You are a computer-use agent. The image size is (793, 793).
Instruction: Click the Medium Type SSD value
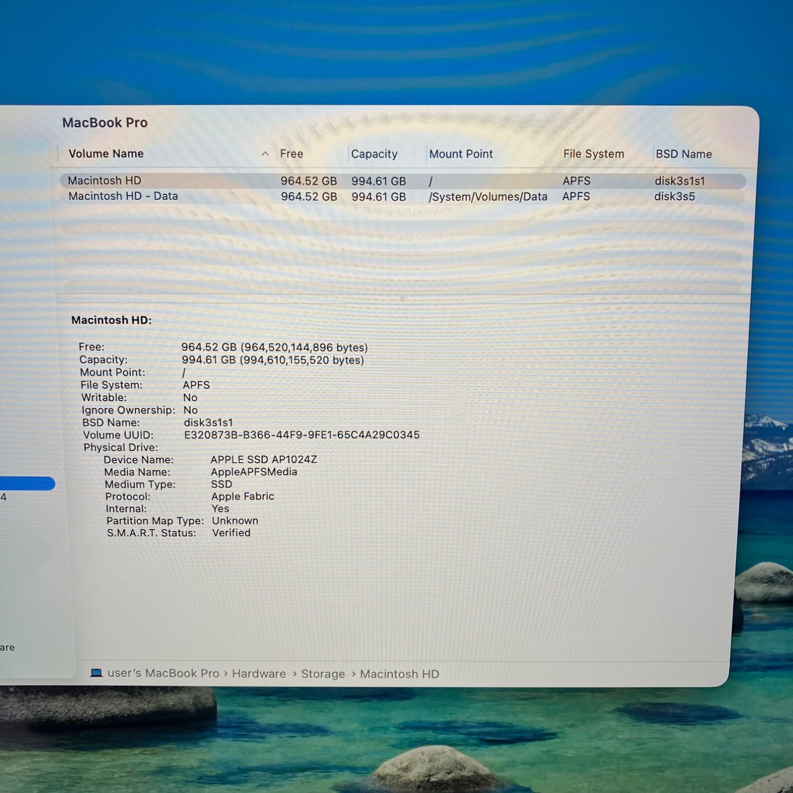tap(222, 484)
